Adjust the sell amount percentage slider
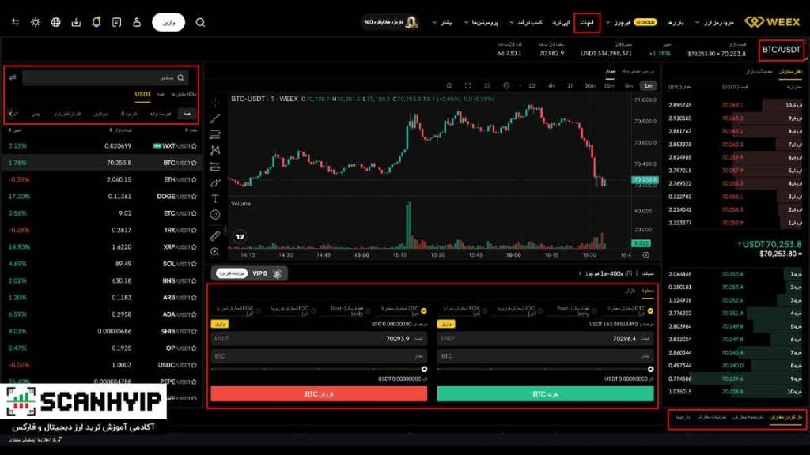Viewport: 810px width, 455px height. (319, 370)
